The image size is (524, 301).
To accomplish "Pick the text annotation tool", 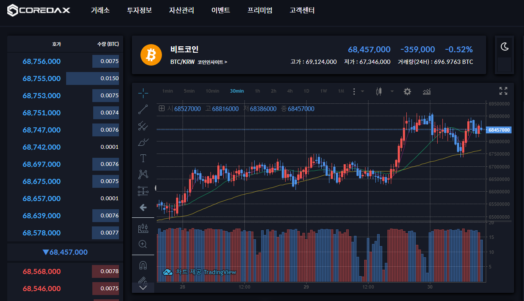I will [x=143, y=158].
